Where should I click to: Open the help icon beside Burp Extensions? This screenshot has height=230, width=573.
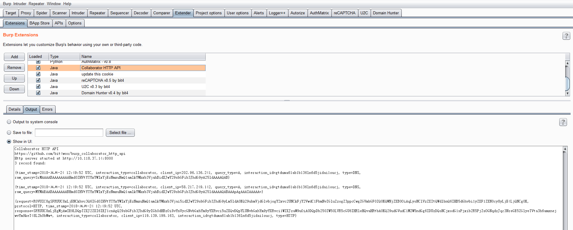coord(566,36)
